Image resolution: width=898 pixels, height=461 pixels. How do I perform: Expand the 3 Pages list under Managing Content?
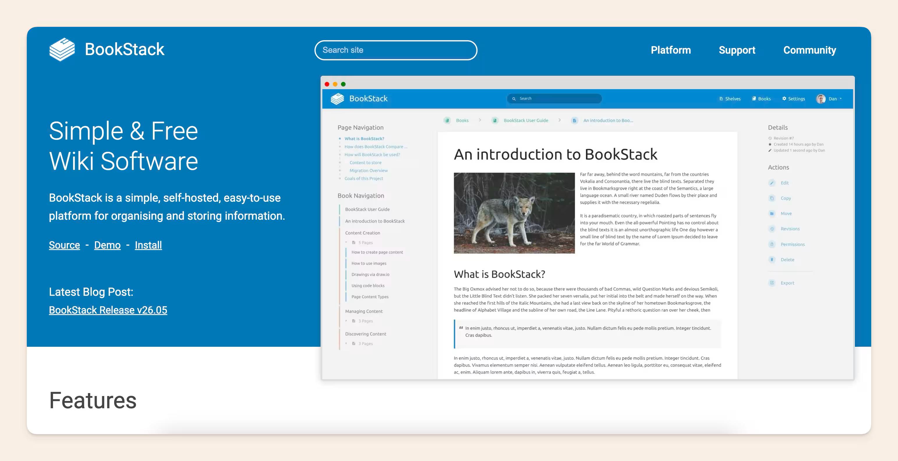pos(346,321)
